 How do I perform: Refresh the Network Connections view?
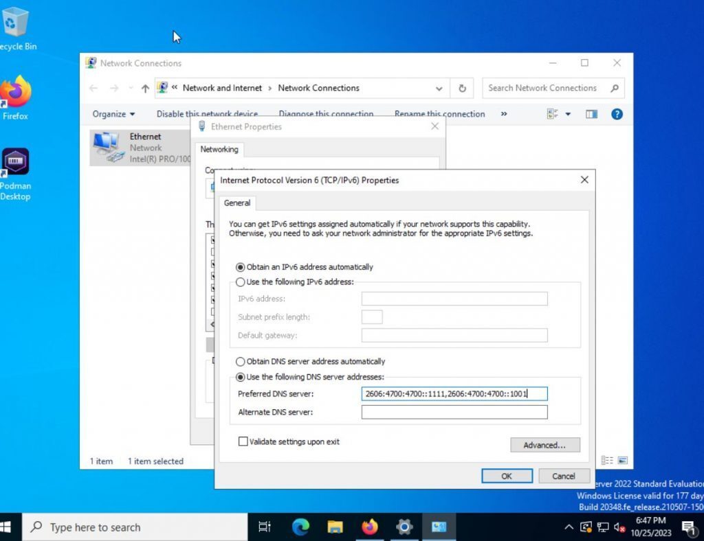click(x=461, y=88)
